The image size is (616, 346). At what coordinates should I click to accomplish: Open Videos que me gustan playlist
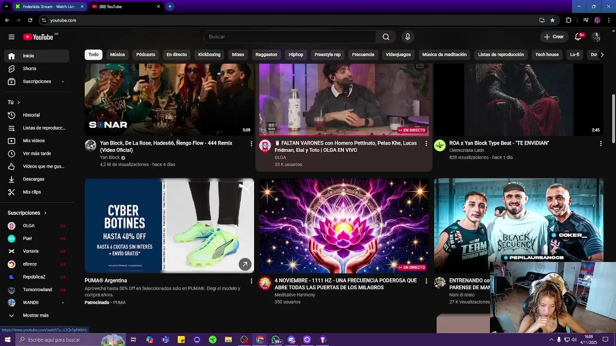(x=36, y=166)
